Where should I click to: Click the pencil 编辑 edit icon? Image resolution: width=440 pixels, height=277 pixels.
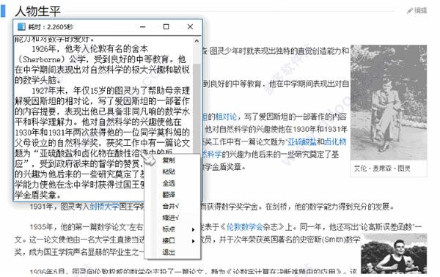(x=409, y=11)
